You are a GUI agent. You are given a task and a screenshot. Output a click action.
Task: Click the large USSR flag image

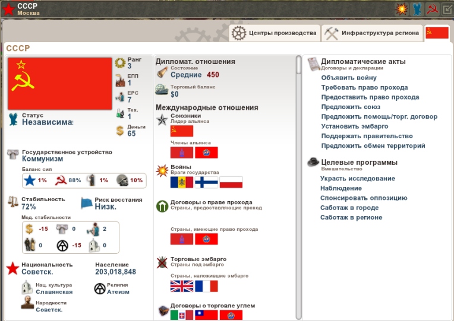59,83
